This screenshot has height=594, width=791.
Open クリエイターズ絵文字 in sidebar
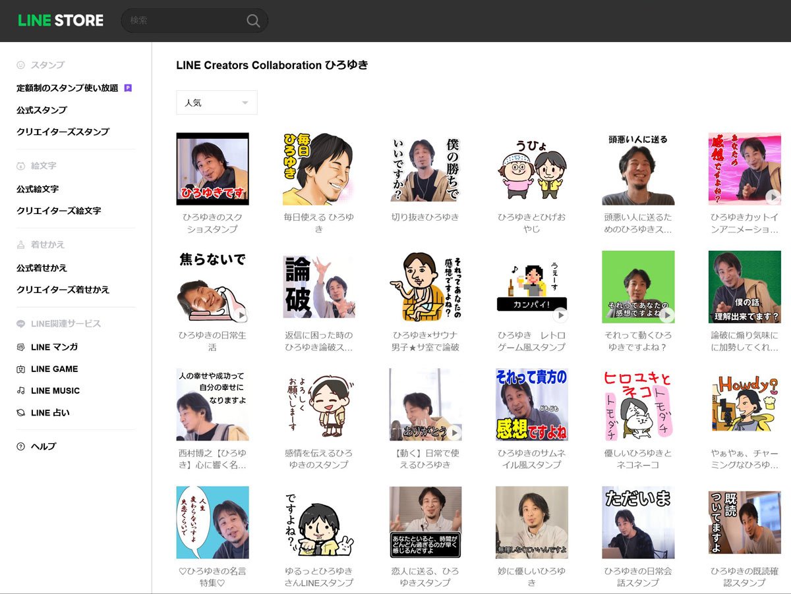59,211
